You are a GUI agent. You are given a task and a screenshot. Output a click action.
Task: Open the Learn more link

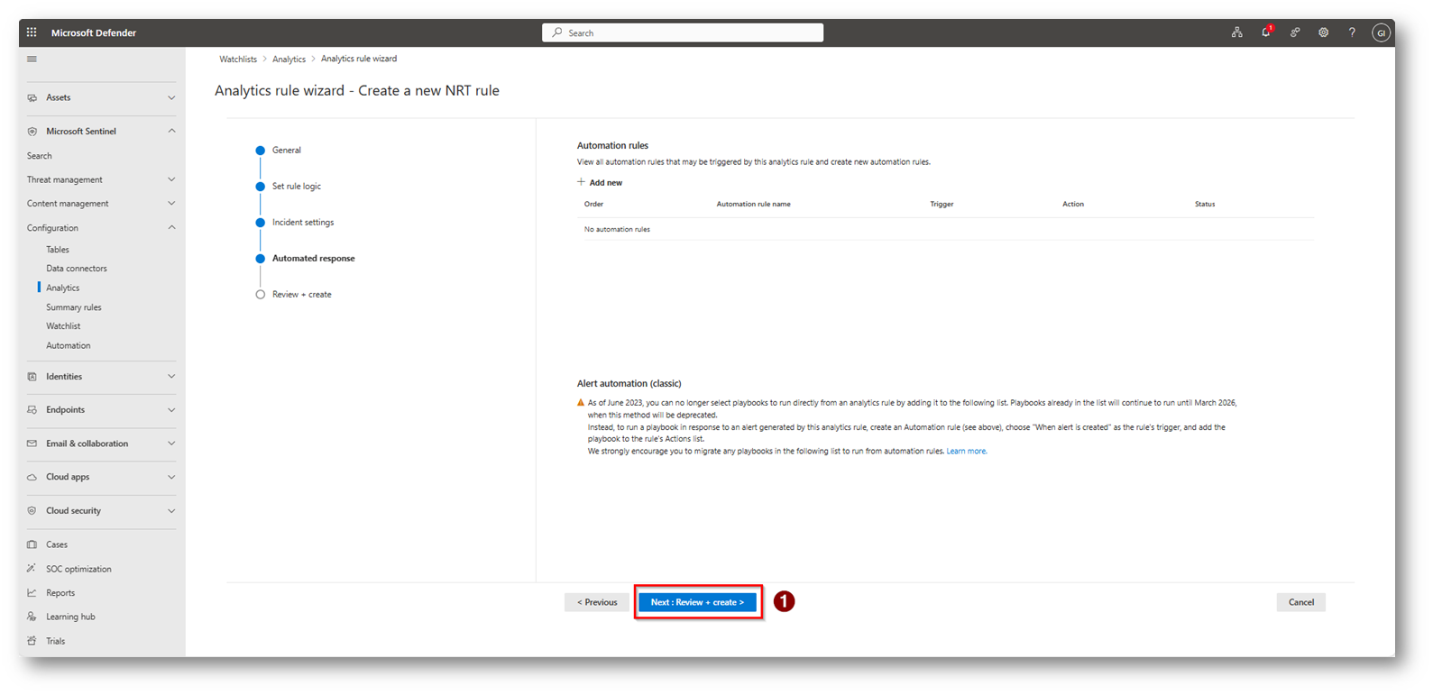click(x=967, y=451)
